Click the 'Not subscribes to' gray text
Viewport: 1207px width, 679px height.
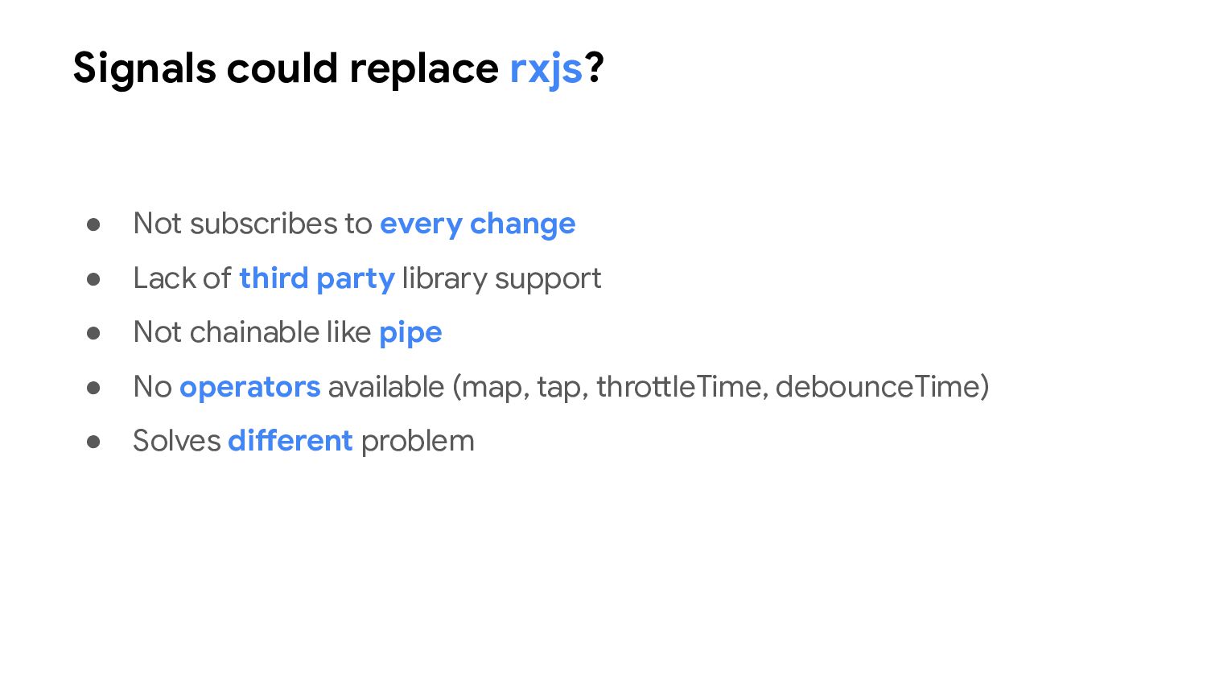[253, 224]
